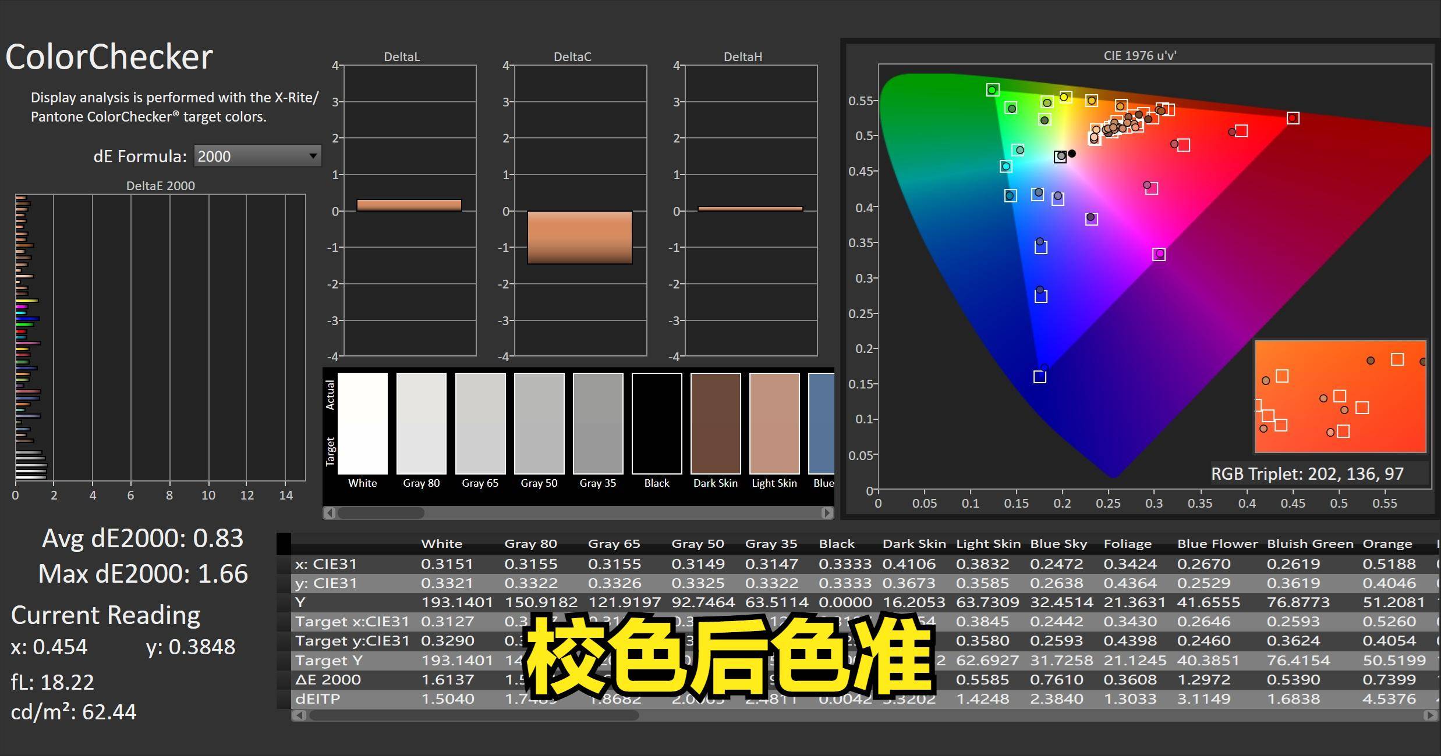The width and height of the screenshot is (1441, 756).
Task: Select the Black swatch
Action: pyautogui.click(x=656, y=423)
